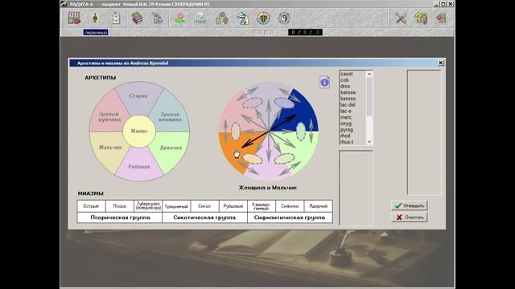This screenshot has height=289, width=515.
Task: Click the dashed oval in the orange sector
Action: 252,159
